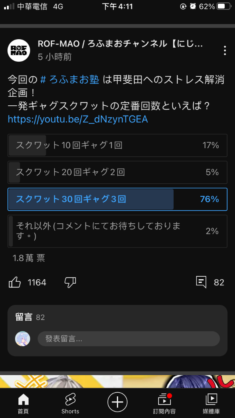This screenshot has width=235, height=418.
Task: Open the Shorts tab
Action: (x=70, y=404)
